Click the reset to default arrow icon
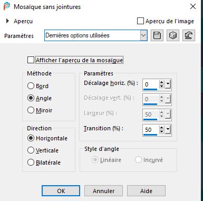This screenshot has width=203, height=201. coord(189,35)
